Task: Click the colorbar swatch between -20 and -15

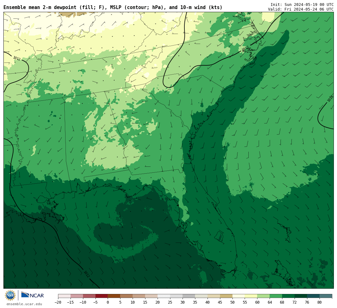Action: [x=64, y=296]
